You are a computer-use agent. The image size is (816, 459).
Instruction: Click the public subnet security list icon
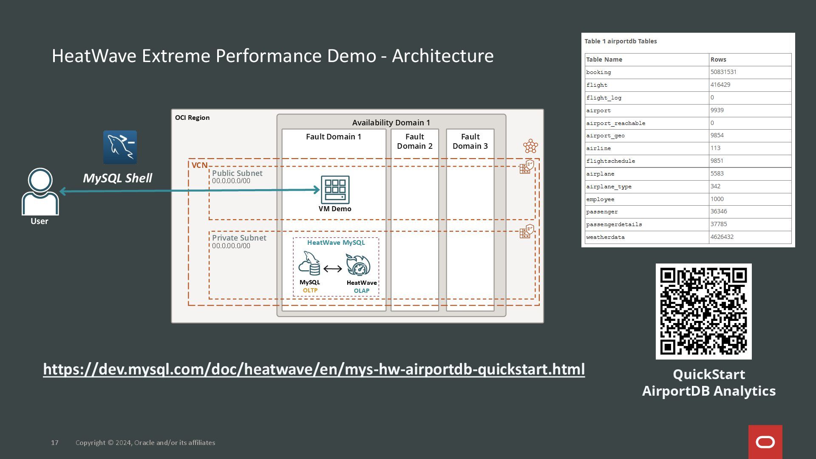coord(527,167)
